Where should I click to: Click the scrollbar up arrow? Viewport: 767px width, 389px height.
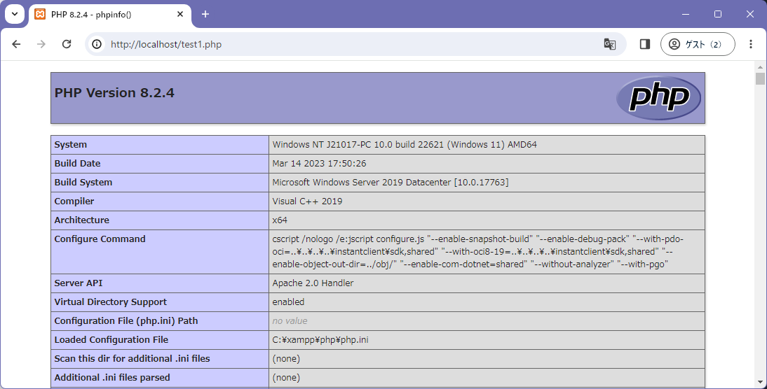point(760,66)
